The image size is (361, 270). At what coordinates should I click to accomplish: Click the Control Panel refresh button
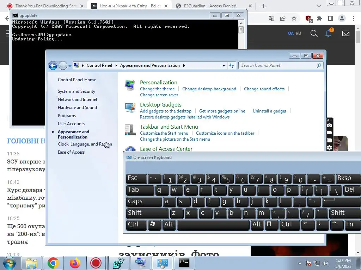[x=232, y=66]
